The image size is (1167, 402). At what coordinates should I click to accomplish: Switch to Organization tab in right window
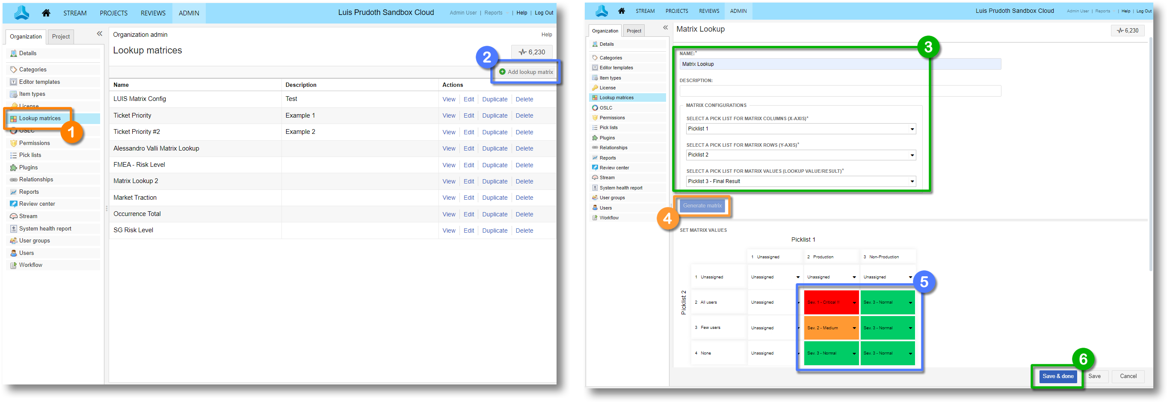pyautogui.click(x=605, y=31)
